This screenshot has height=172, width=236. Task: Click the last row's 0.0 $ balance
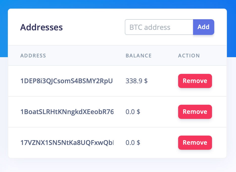(133, 142)
